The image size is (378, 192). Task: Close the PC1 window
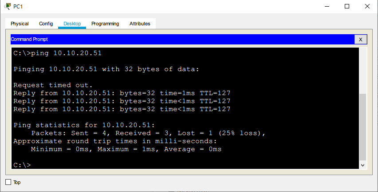click(367, 6)
